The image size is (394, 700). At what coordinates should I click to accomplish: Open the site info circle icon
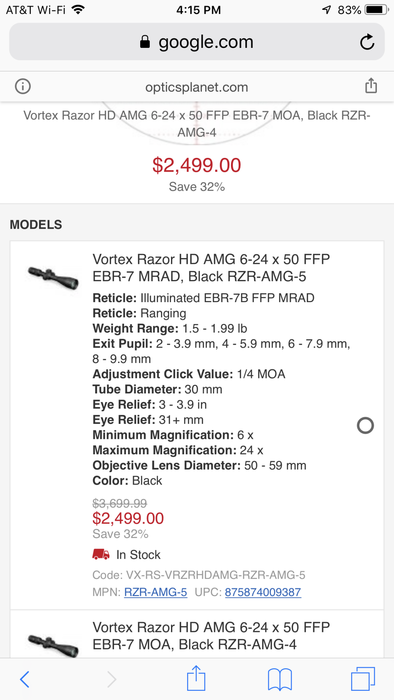point(23,86)
